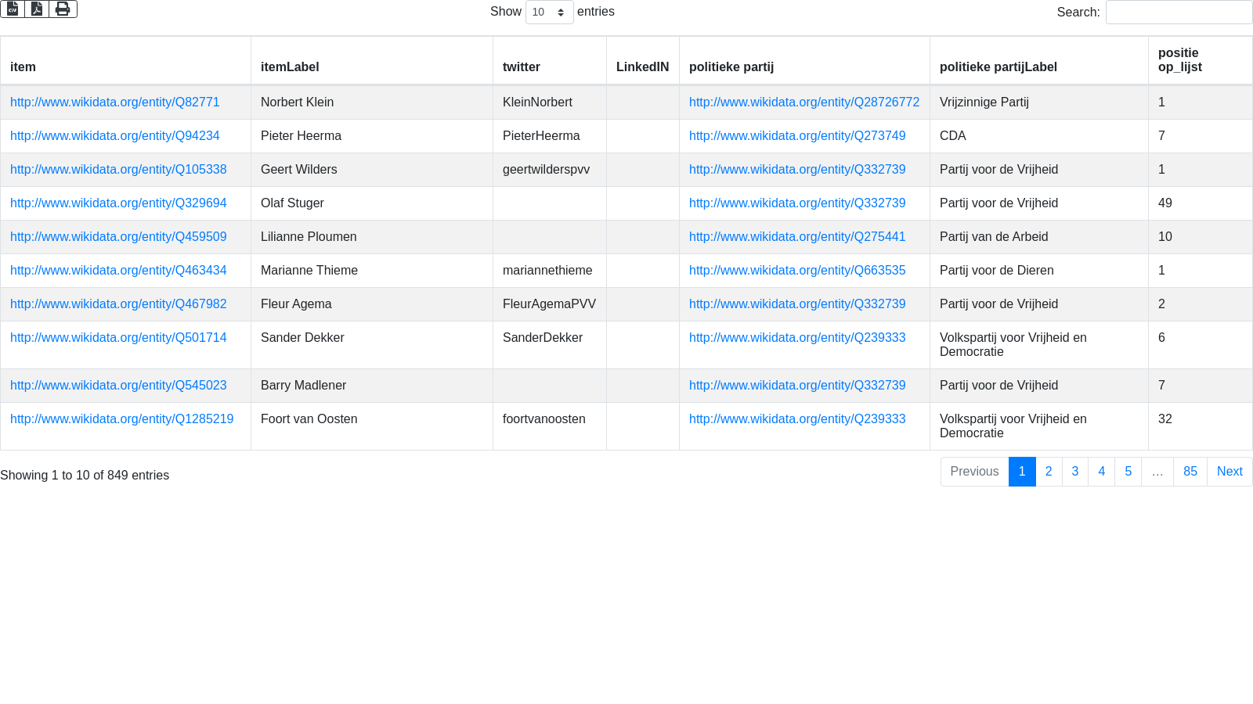The width and height of the screenshot is (1253, 704).
Task: Open wikidata entity Q467982 link
Action: 118,304
